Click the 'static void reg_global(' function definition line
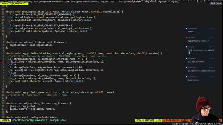Screen dimensions: 223x125 [84, 53]
